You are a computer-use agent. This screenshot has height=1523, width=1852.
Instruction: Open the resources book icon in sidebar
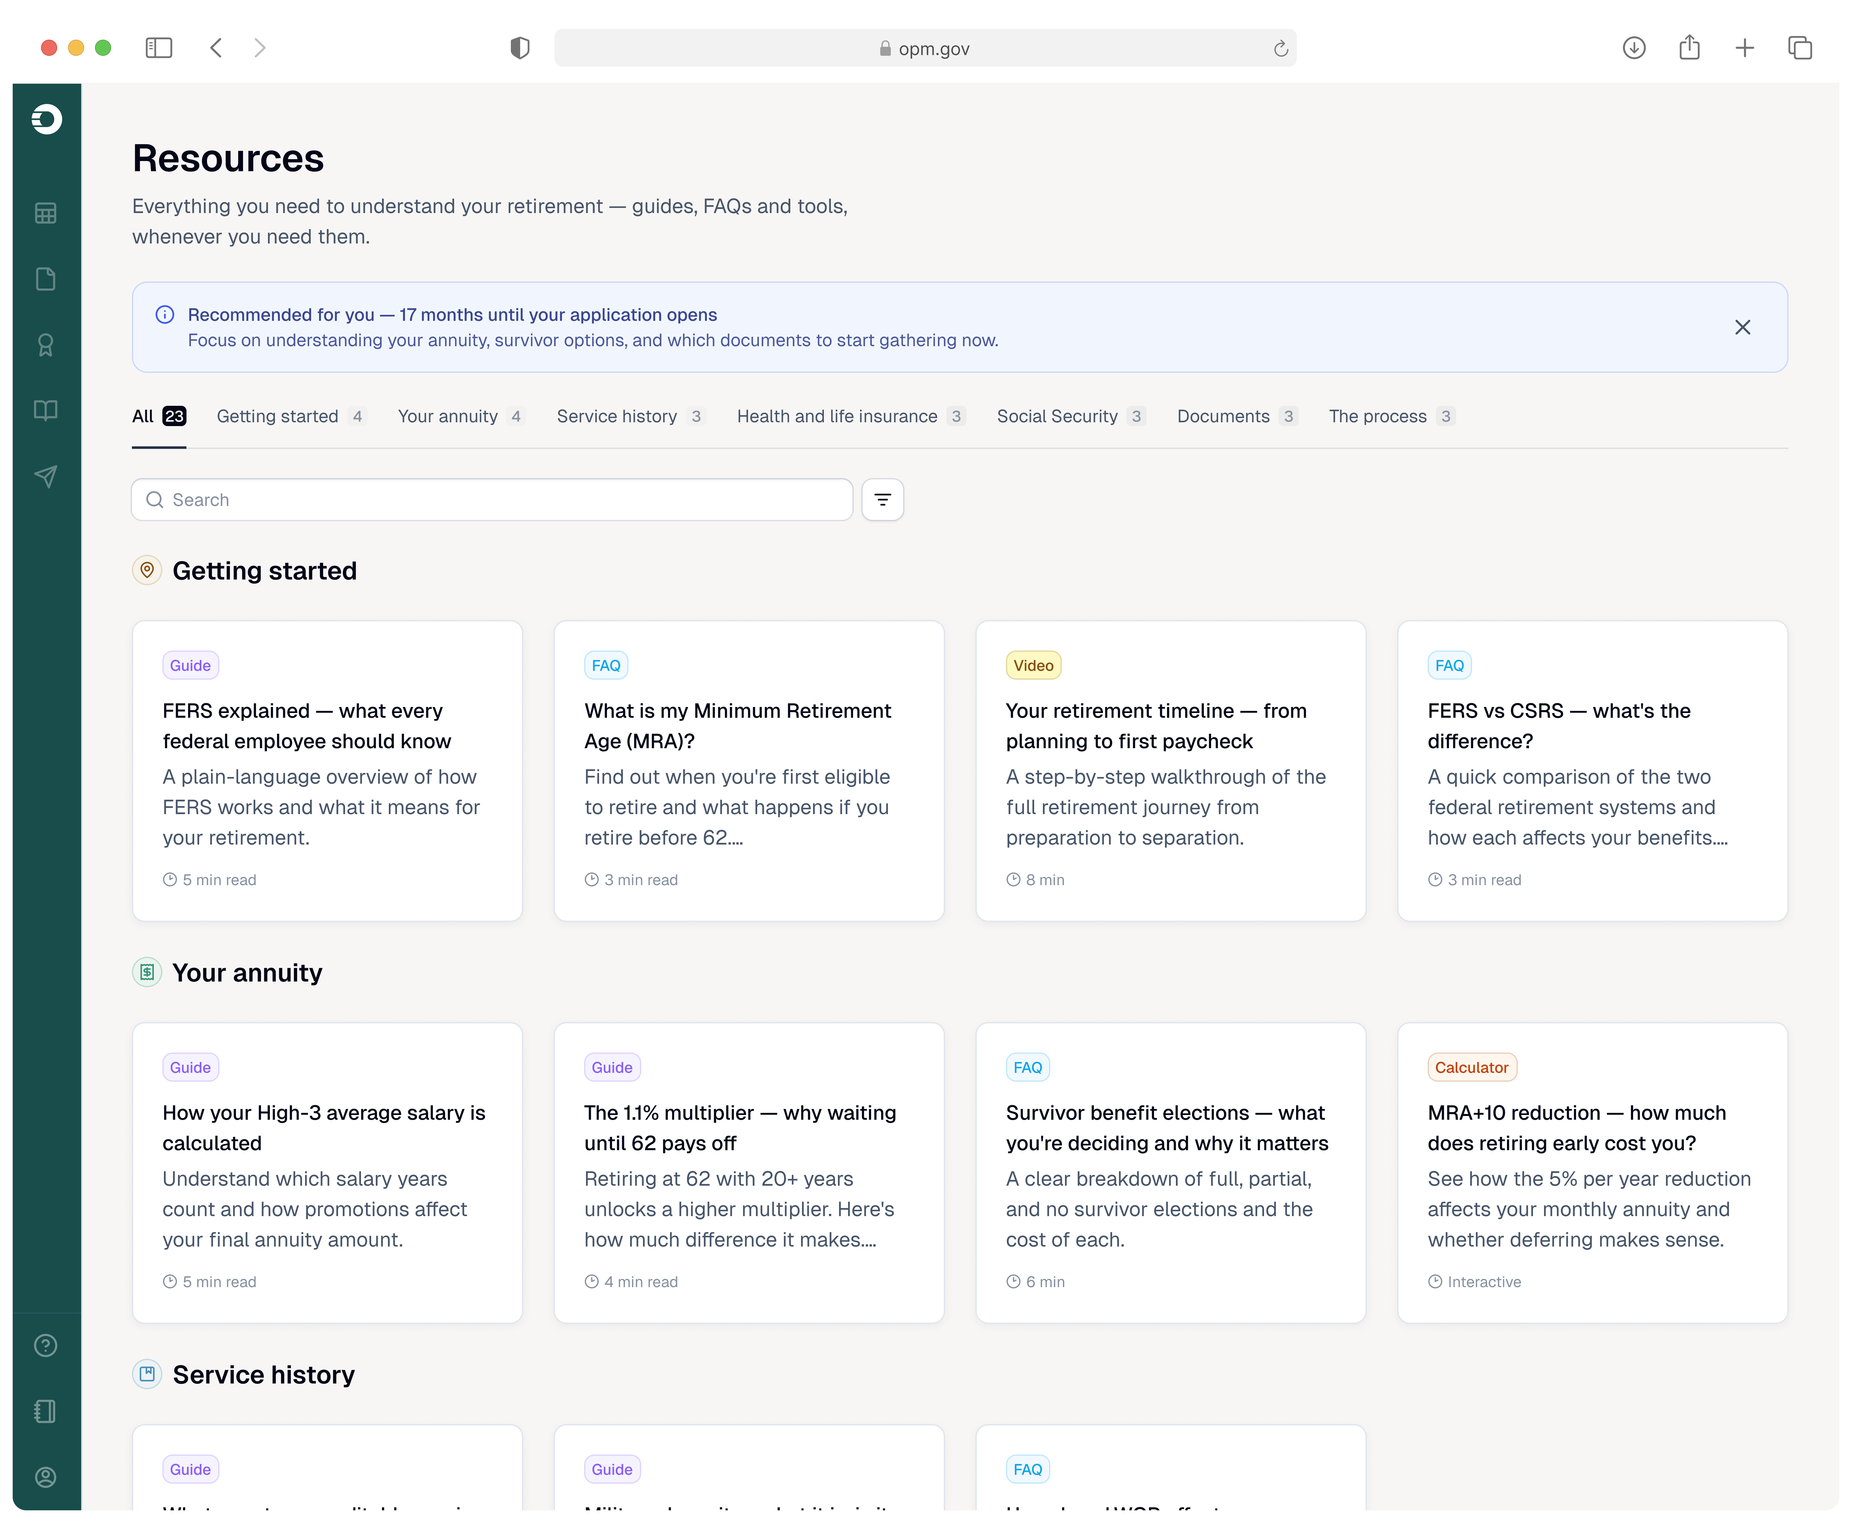(46, 411)
